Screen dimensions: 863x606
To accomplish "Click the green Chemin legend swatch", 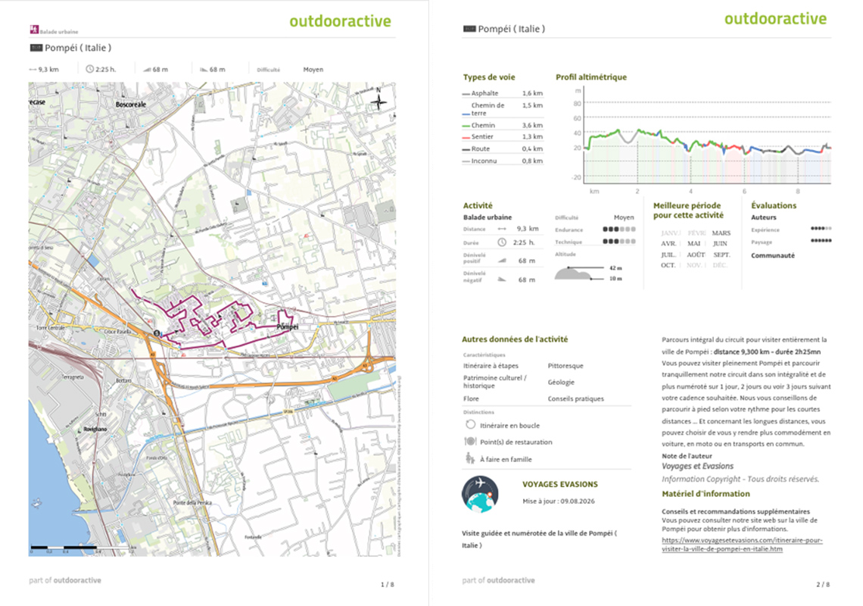I will (466, 127).
